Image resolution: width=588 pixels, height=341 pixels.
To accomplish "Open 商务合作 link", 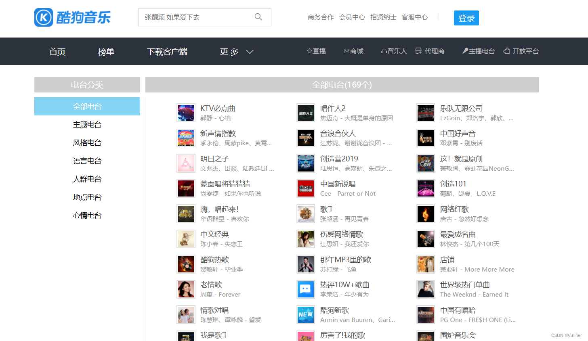I will (321, 17).
